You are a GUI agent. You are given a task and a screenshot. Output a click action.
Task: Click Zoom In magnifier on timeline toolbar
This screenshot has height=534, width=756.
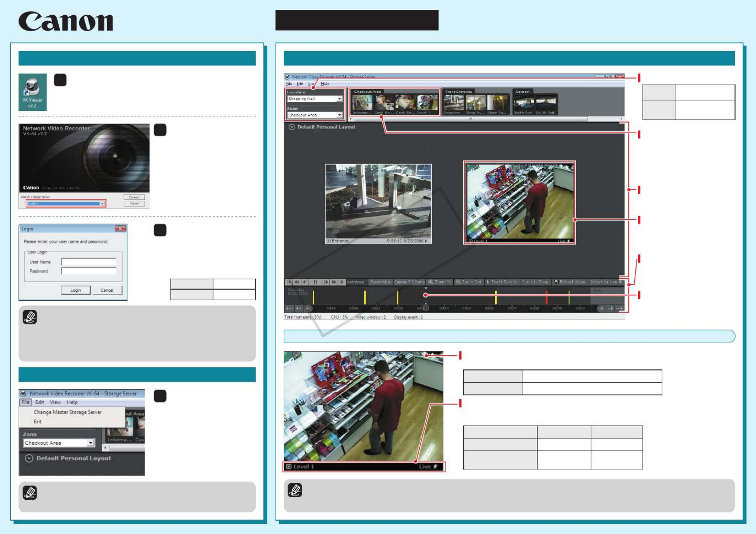[431, 282]
